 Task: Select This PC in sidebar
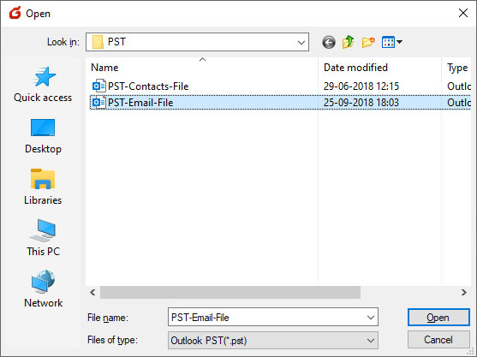tap(43, 238)
